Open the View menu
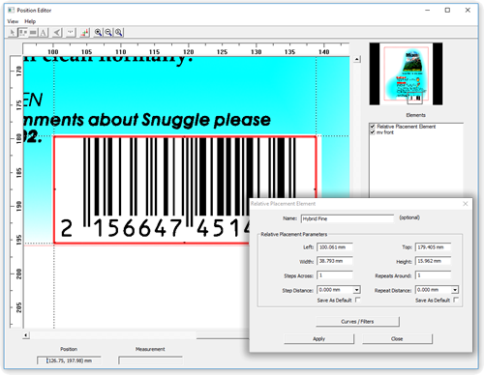484x375 pixels. pos(13,21)
